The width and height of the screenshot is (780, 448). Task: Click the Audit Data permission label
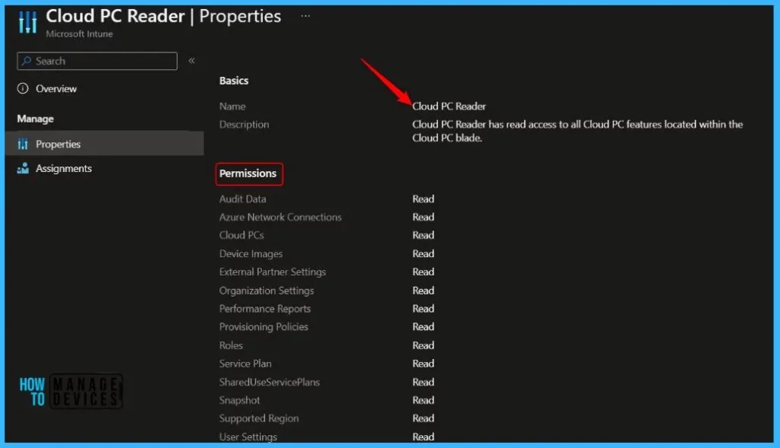pos(243,199)
